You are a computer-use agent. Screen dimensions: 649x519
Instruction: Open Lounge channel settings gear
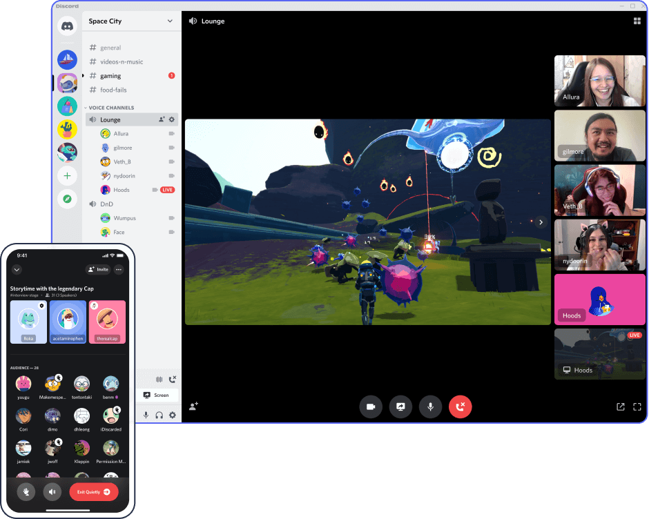click(172, 119)
